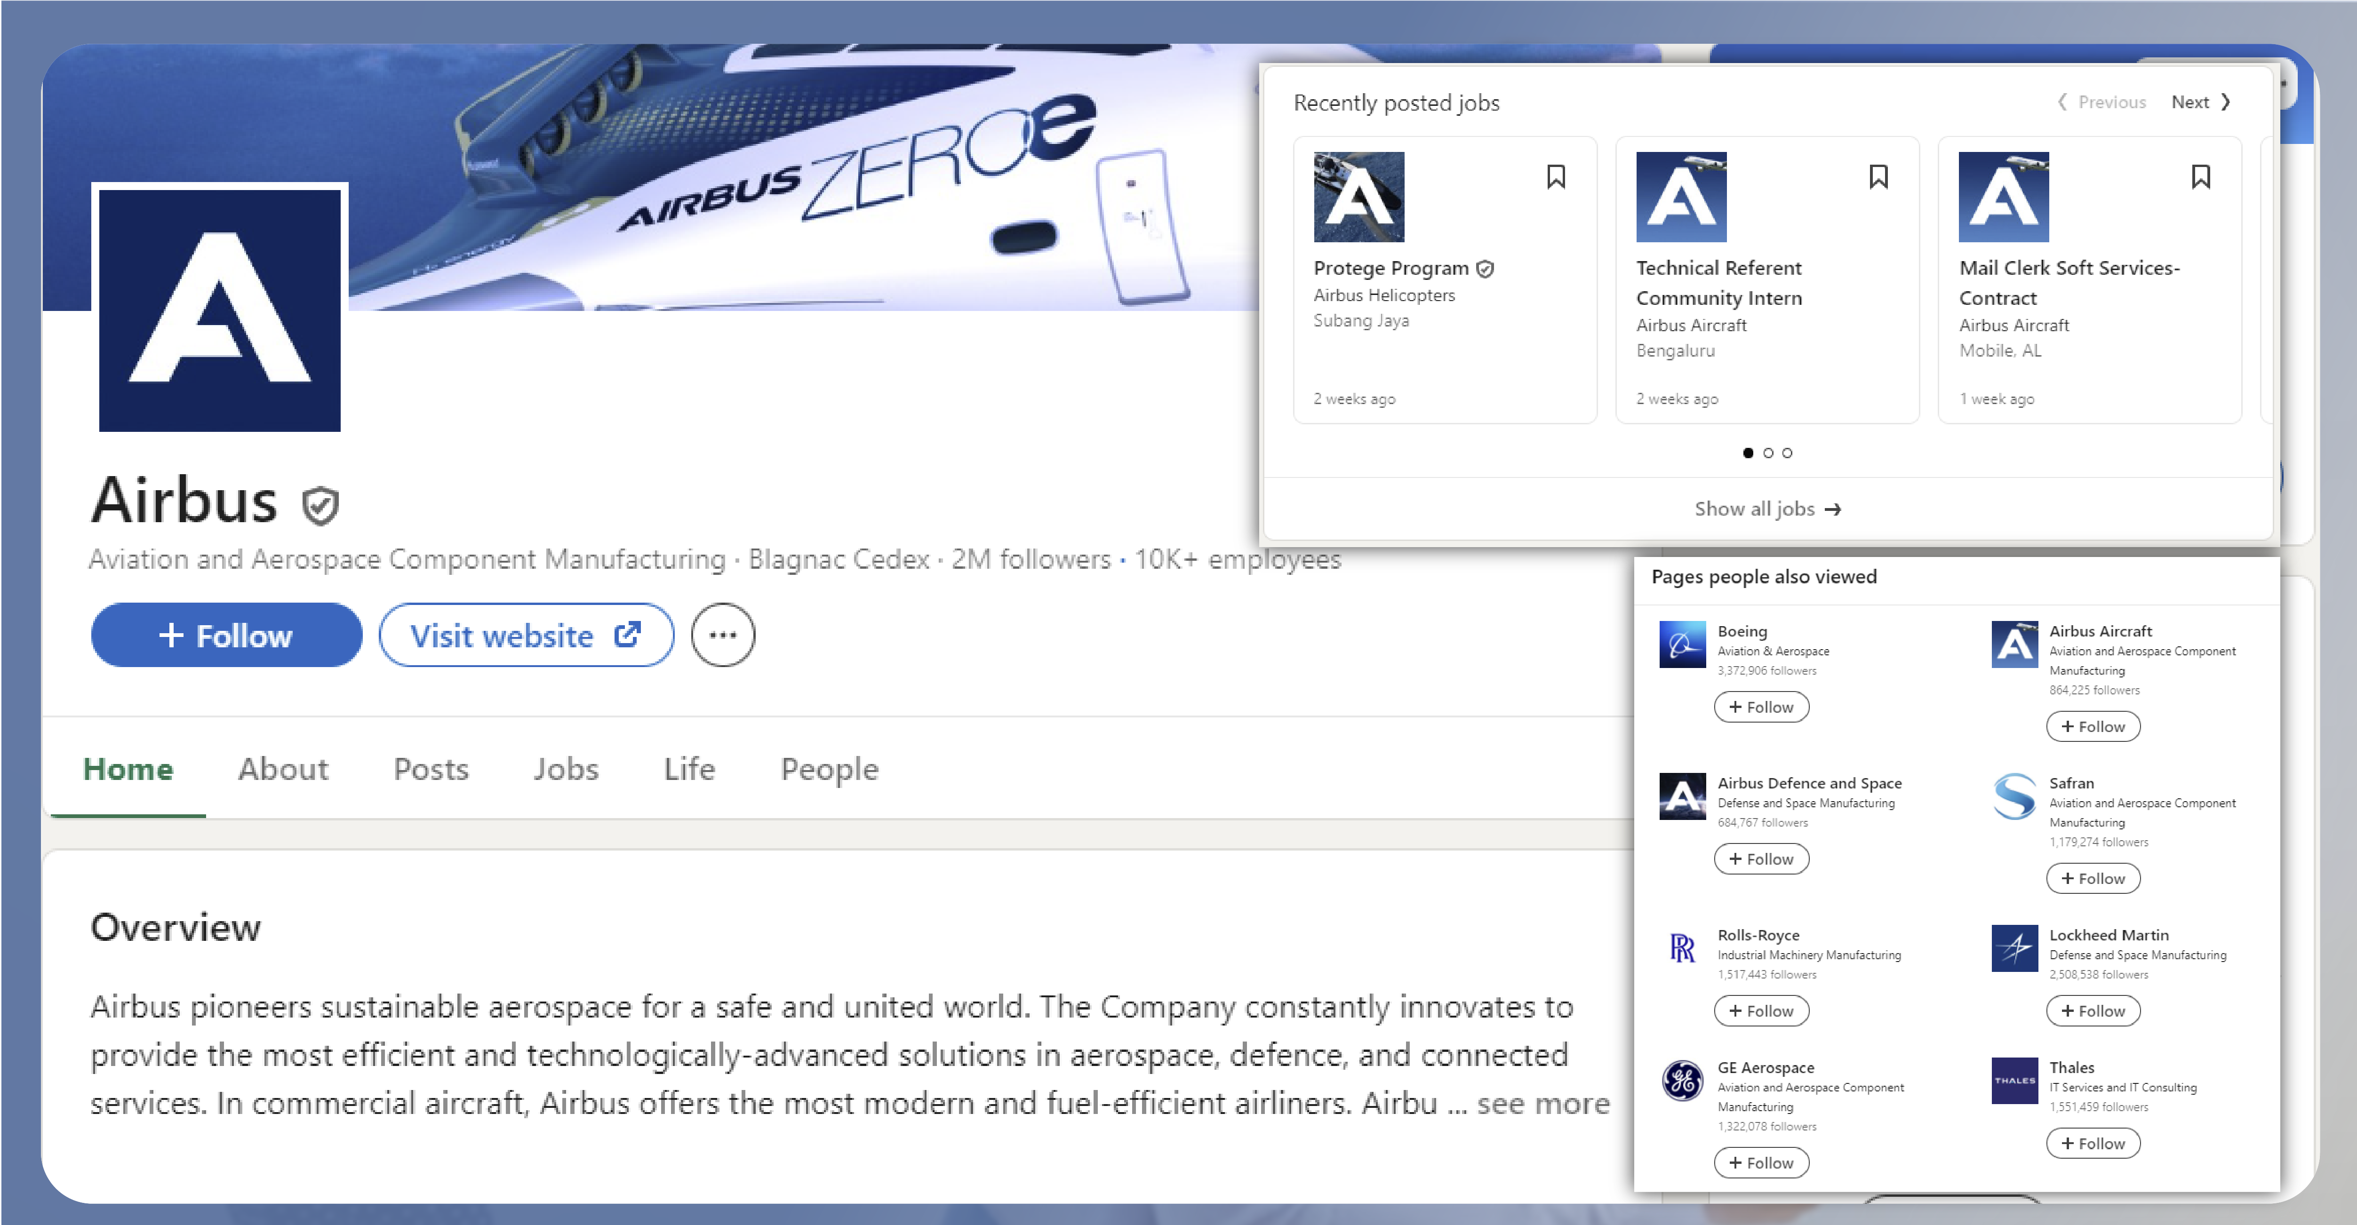Save the Technical Referent Community Intern job
The image size is (2357, 1225).
tap(1878, 176)
